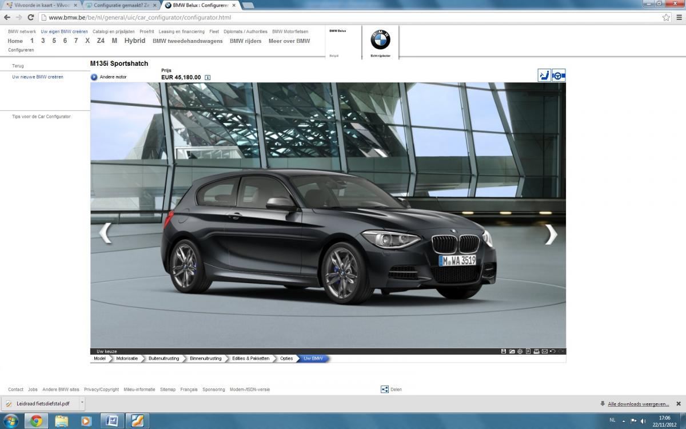Click the volume speaker tray icon
The height and width of the screenshot is (429, 686).
point(644,421)
